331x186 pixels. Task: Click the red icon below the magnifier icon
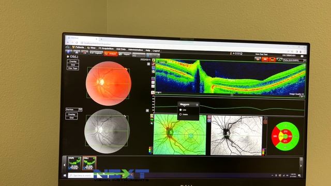pyautogui.click(x=265, y=122)
